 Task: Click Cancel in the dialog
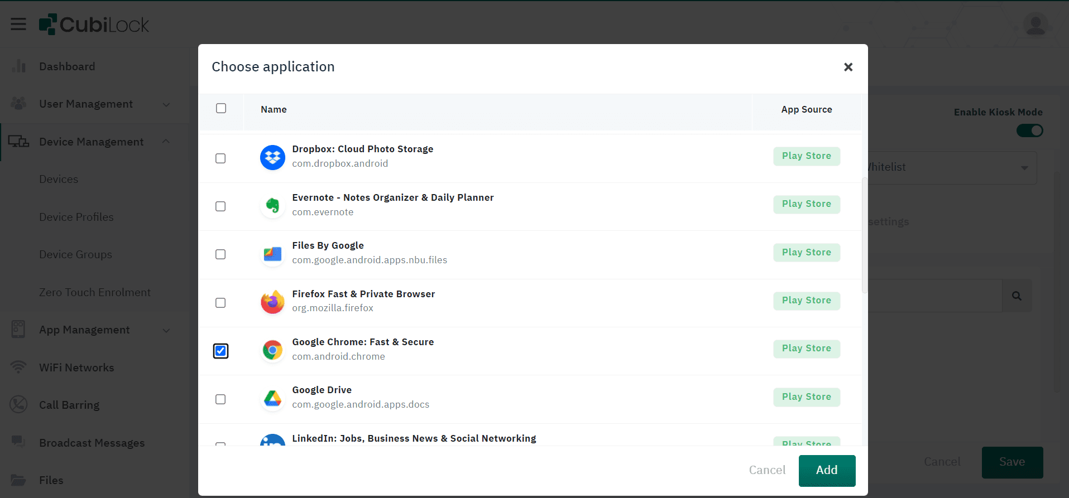point(767,470)
